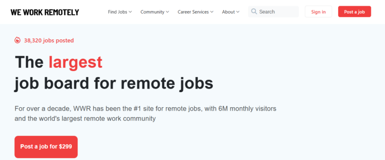Expand the Find Jobs chevron arrow
Viewport: 385px width, 160px height.
pos(130,12)
